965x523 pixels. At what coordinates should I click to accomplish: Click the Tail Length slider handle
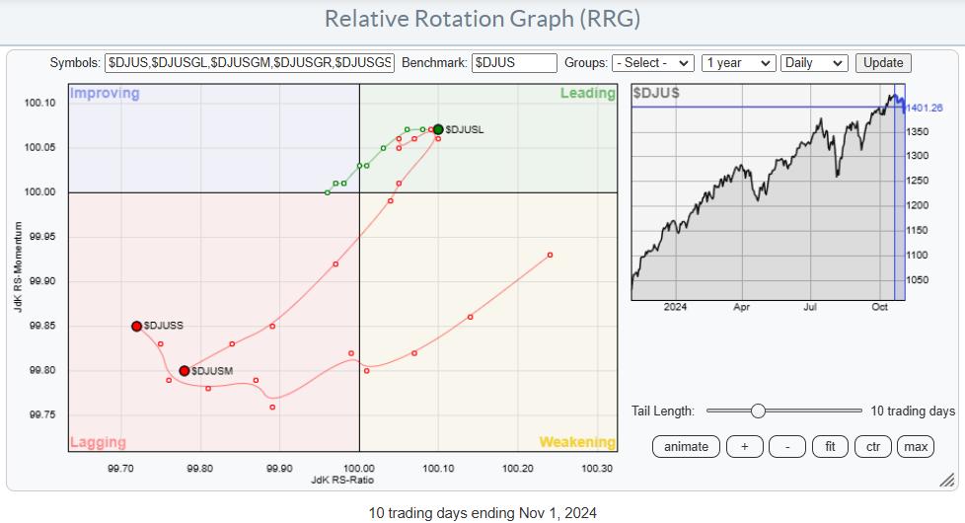pos(758,411)
